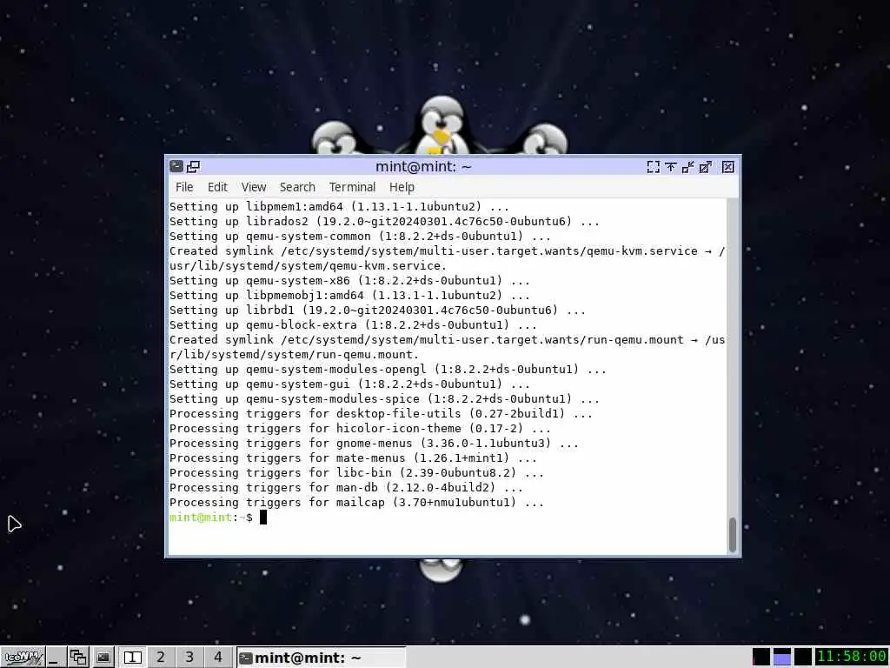Viewport: 890px width, 668px height.
Task: Click the 'Setting up qemu-system-modules-opengl' line
Action: point(387,369)
